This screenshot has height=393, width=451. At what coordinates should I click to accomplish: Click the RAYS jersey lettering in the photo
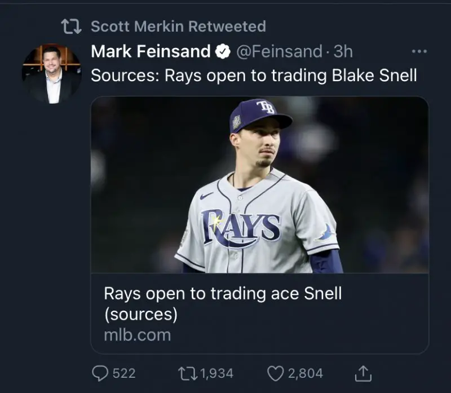point(241,228)
